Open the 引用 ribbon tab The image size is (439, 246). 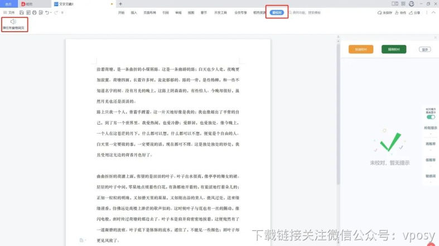[166, 13]
